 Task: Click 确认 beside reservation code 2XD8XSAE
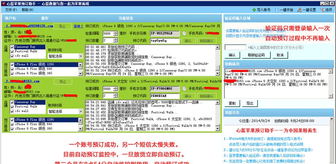pyautogui.click(x=189, y=96)
